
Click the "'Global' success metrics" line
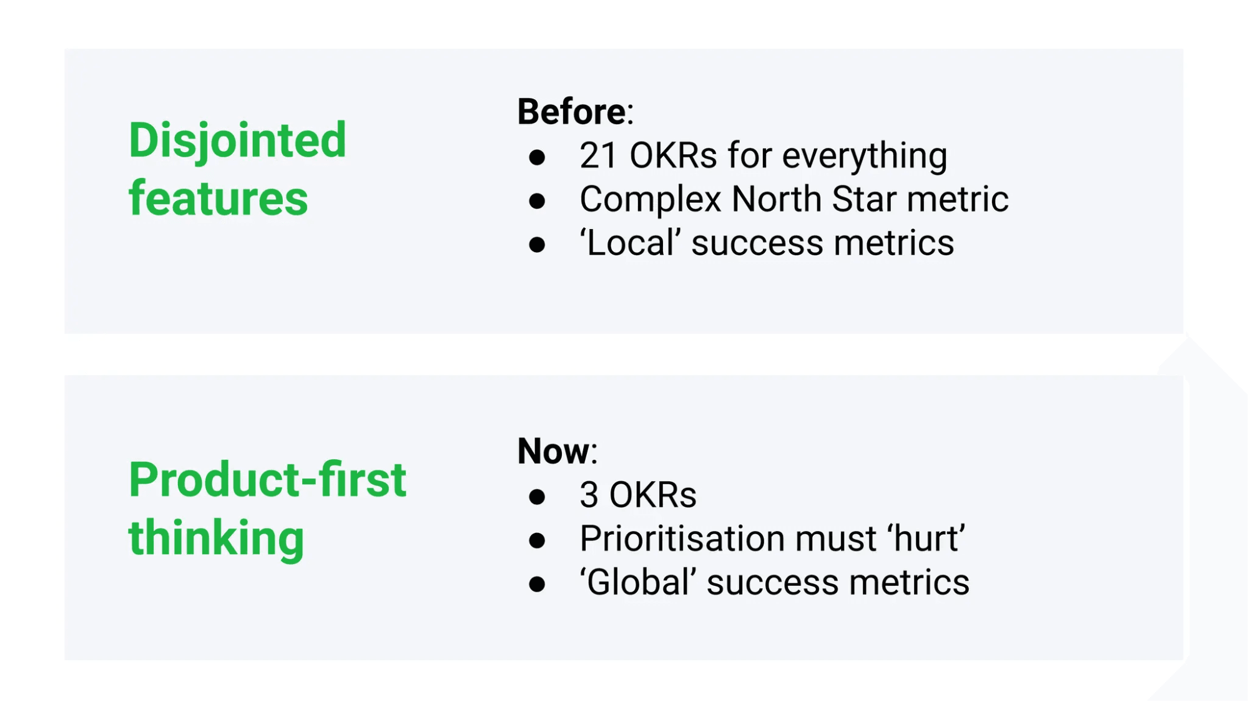pos(774,582)
